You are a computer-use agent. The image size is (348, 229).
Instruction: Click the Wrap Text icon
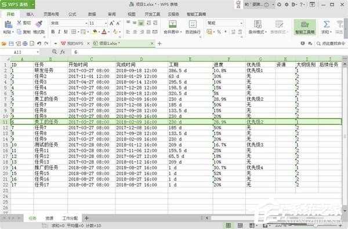193,24
